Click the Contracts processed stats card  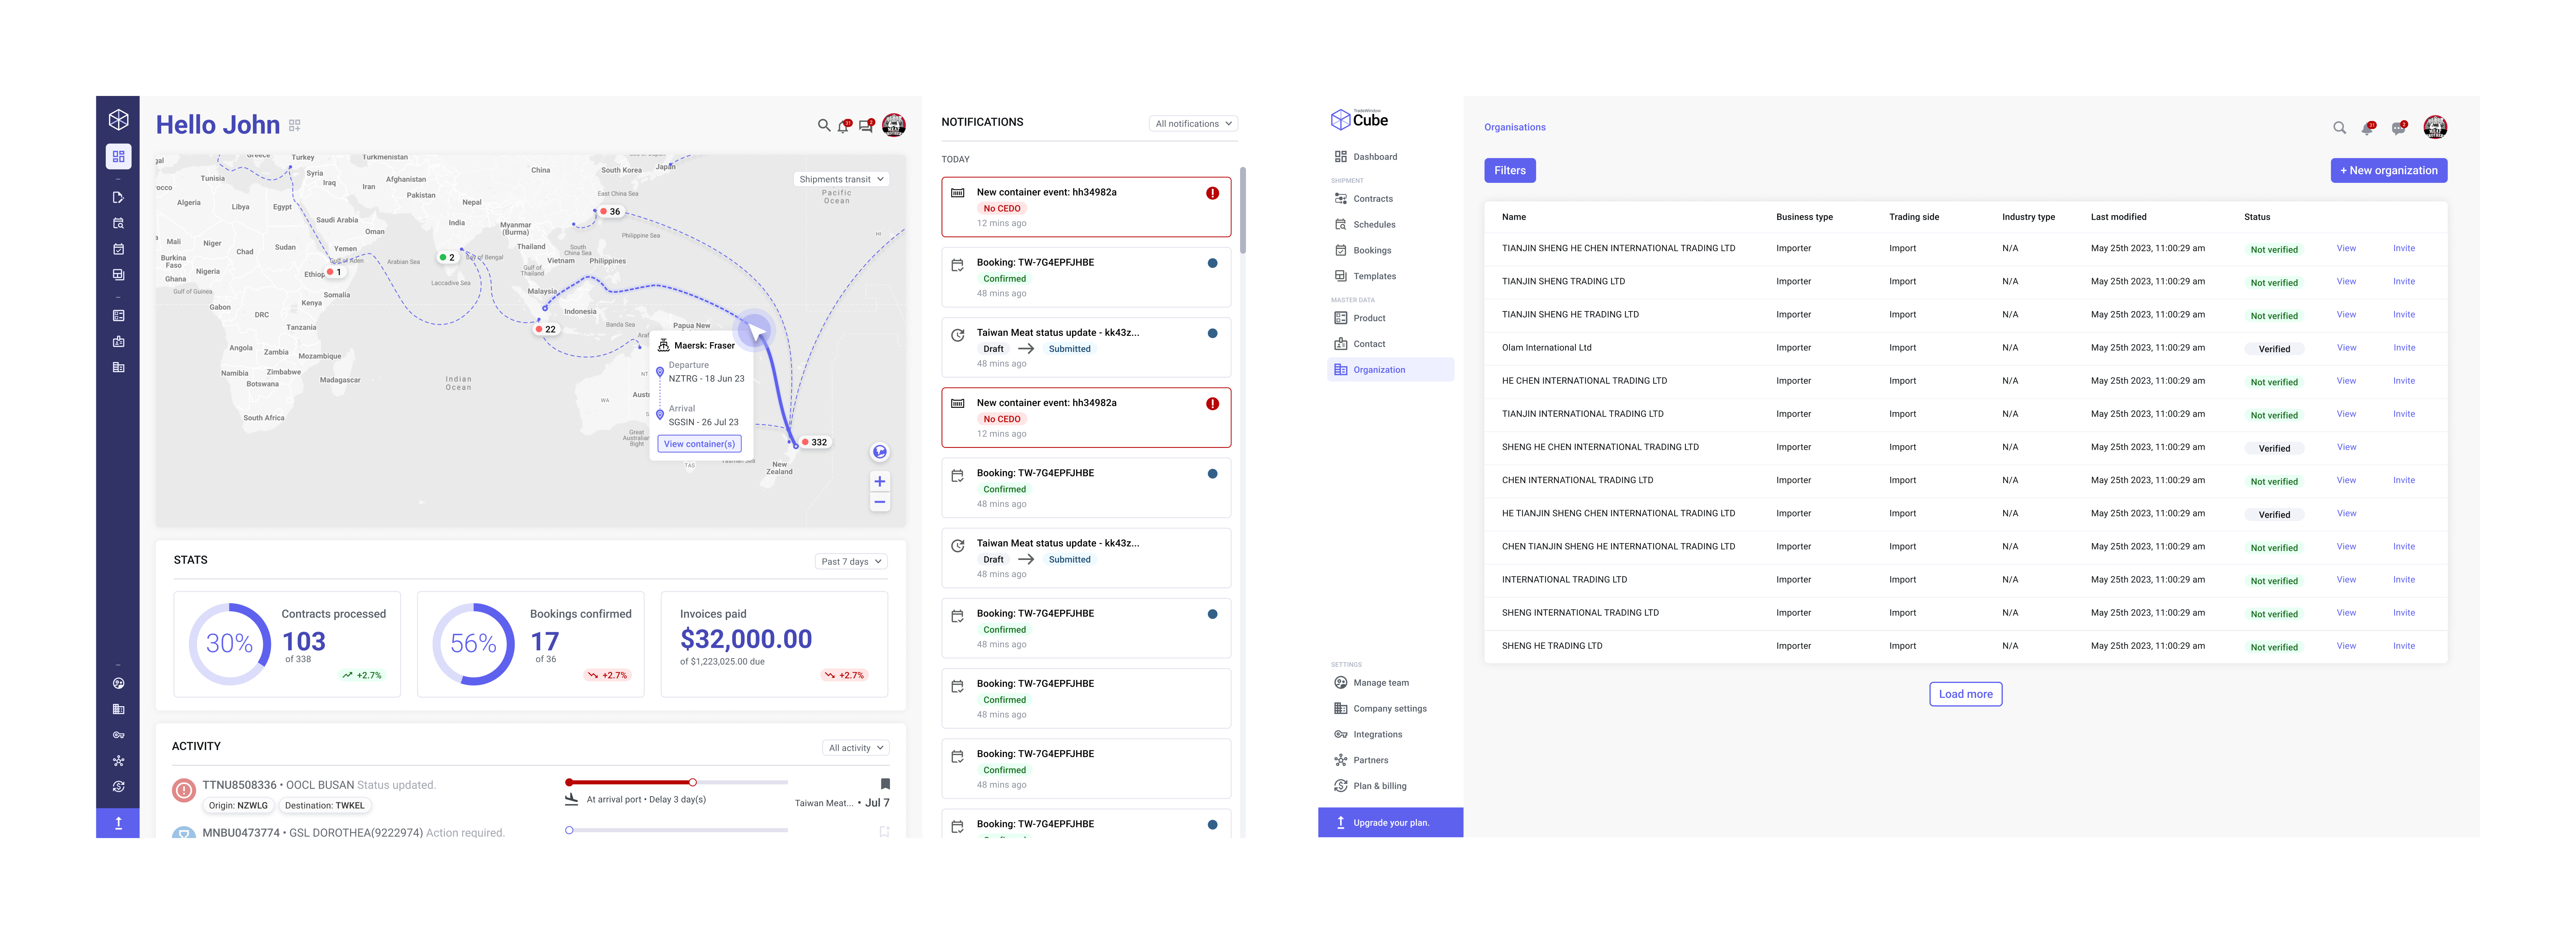point(287,644)
